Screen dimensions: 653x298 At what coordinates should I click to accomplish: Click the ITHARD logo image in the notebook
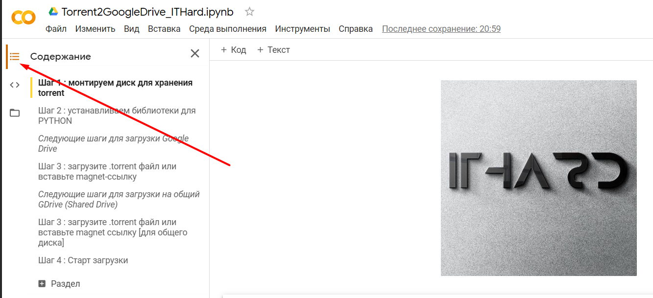tap(539, 178)
